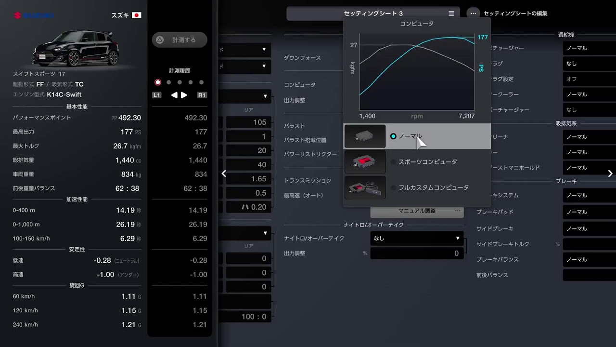Select the ノーマル computer radio option
The width and height of the screenshot is (616, 347).
[393, 136]
